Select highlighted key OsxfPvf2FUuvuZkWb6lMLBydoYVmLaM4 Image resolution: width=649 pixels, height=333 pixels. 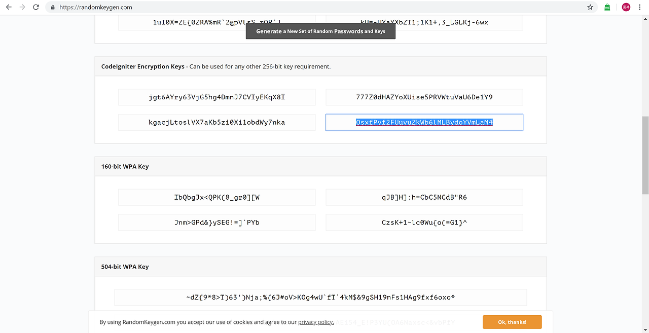[424, 122]
